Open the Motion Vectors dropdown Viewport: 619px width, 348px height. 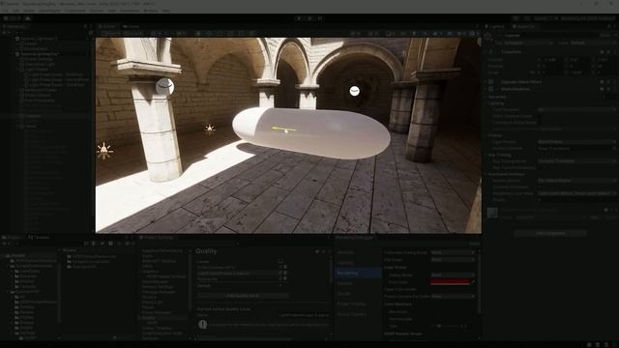pos(576,181)
